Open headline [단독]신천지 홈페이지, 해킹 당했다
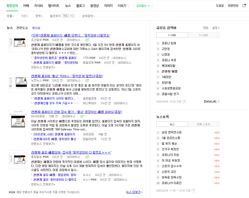249x198 pixels. tap(71, 35)
